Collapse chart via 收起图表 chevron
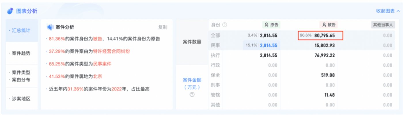This screenshot has height=115, width=403. 398,11
